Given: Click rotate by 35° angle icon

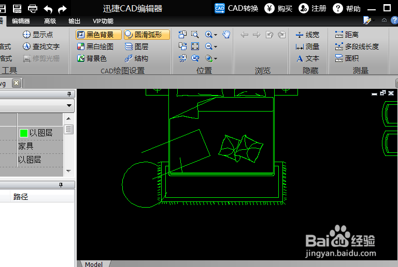Looking at the screenshot, I should click(x=182, y=58).
